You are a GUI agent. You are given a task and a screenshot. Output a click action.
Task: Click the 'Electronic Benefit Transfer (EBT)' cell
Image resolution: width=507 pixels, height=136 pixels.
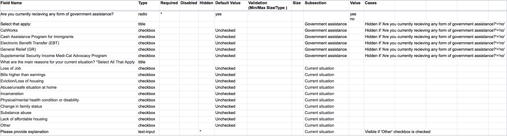(30, 43)
